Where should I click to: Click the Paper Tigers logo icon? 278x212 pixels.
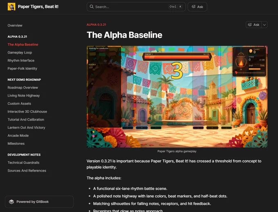(11, 7)
